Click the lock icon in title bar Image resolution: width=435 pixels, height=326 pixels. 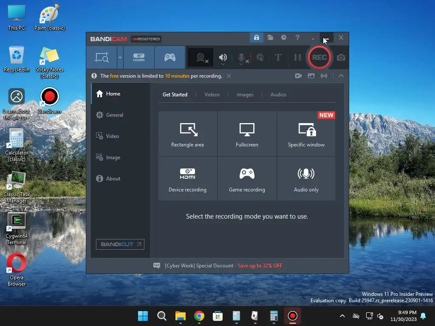click(256, 37)
